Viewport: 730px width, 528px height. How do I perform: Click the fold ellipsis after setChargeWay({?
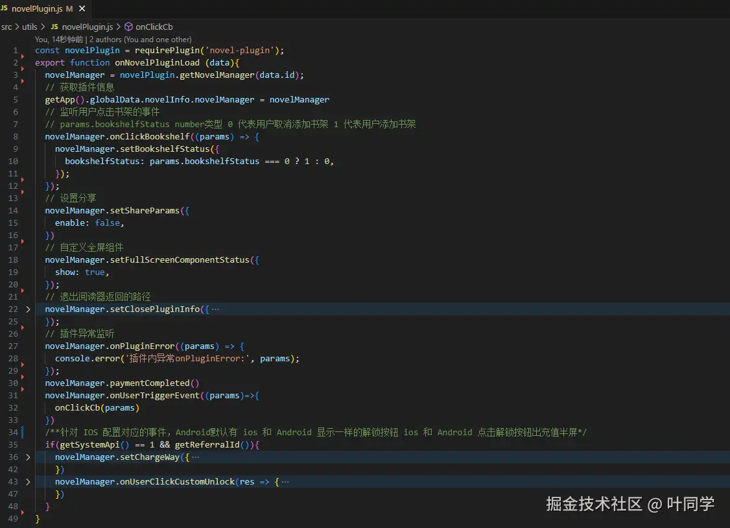coord(196,457)
